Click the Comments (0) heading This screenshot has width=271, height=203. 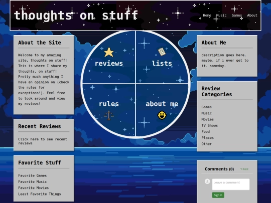pyautogui.click(x=219, y=169)
